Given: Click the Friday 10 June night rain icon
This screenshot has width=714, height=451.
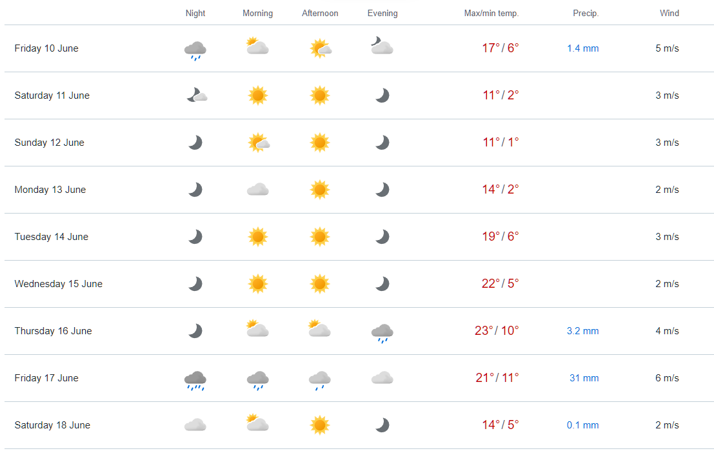Looking at the screenshot, I should coord(195,50).
